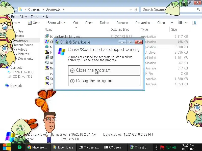
Task: Click archive icon of the 4,253 KB file
Action: click(47, 84)
